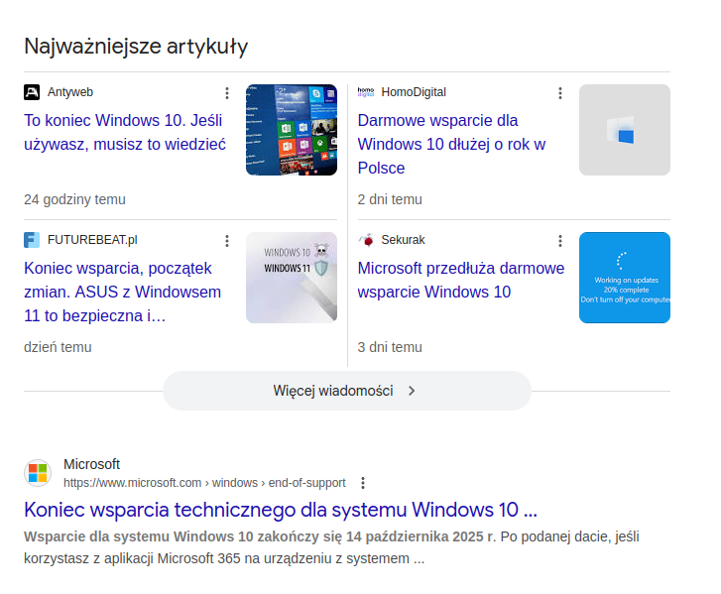This screenshot has height=594, width=721.
Task: Click the chevron in Więcej wiadomości button
Action: 412,391
